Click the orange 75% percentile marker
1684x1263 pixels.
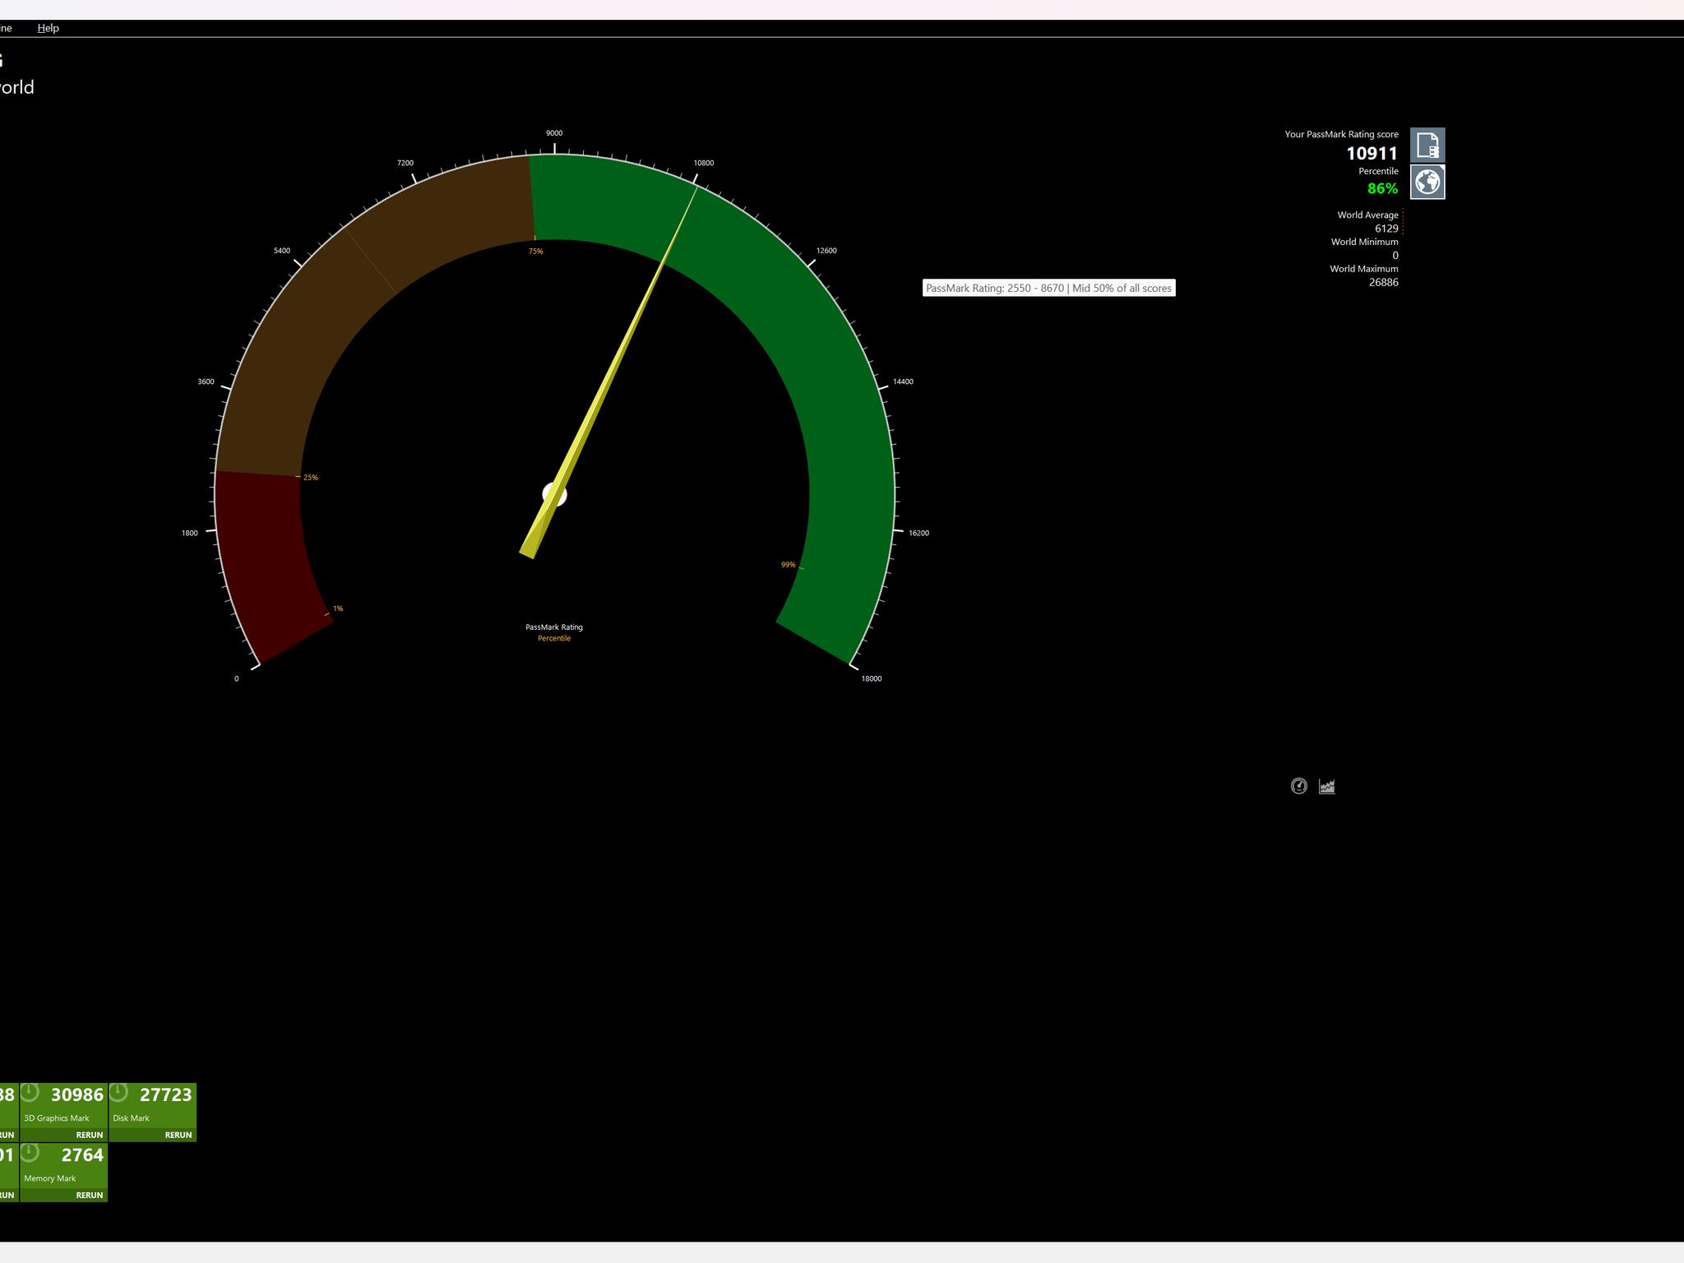pos(535,252)
